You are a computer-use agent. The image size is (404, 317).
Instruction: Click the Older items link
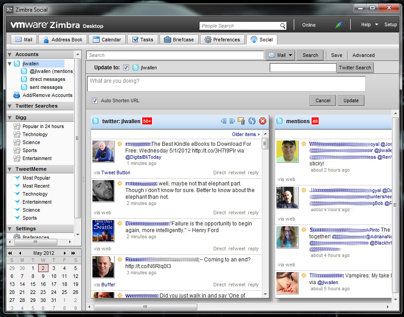pyautogui.click(x=246, y=134)
